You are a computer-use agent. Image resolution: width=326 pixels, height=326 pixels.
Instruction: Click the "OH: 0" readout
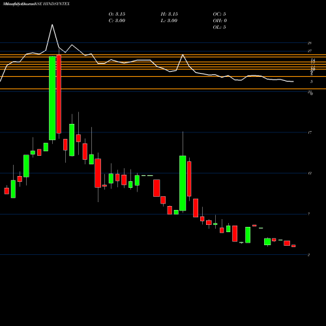pyautogui.click(x=220, y=21)
